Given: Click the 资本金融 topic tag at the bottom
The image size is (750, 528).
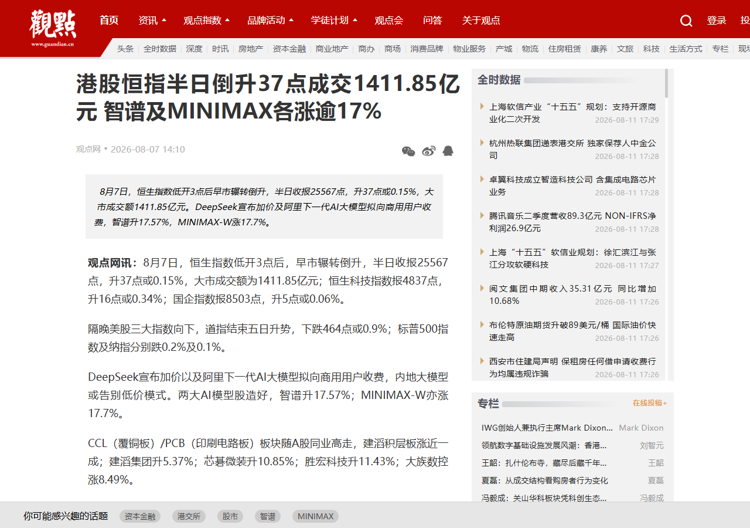Looking at the screenshot, I should [x=140, y=516].
